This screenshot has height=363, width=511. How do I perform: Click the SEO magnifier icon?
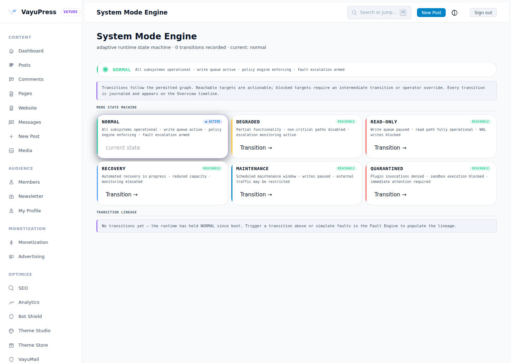tap(11, 288)
